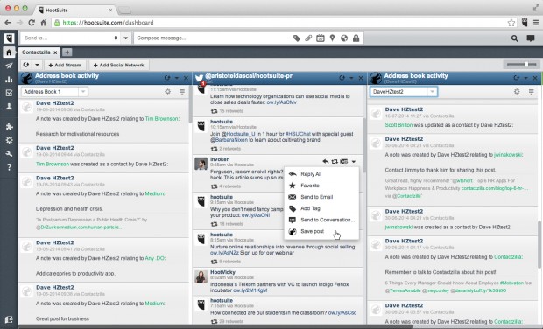
Task: Toggle the privacy lock icon in compose bar
Action: tap(356, 38)
